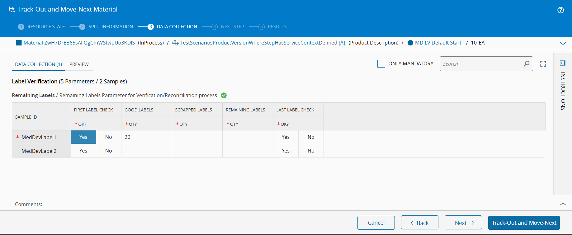Click the Cancel button
The image size is (572, 235).
click(376, 223)
